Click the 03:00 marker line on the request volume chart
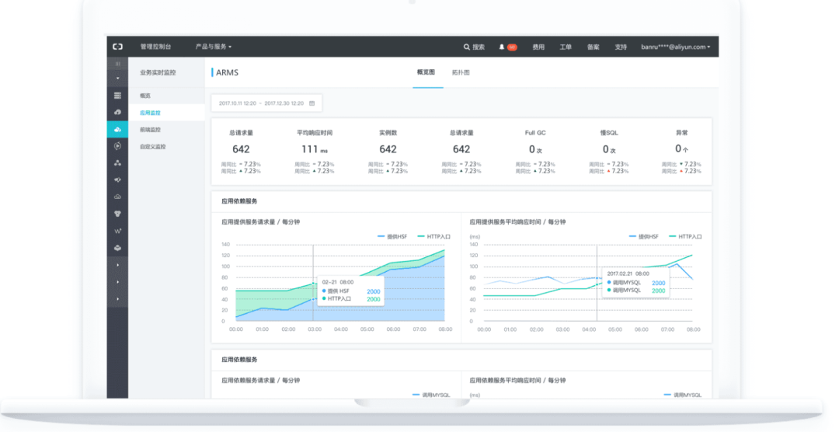This screenshot has height=432, width=839. coord(314,283)
